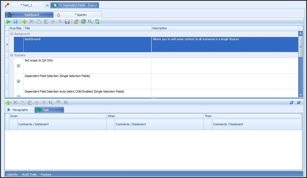The height and width of the screenshot is (178, 307).
Task: Click the blue step-to-next icon
Action: tap(16, 22)
